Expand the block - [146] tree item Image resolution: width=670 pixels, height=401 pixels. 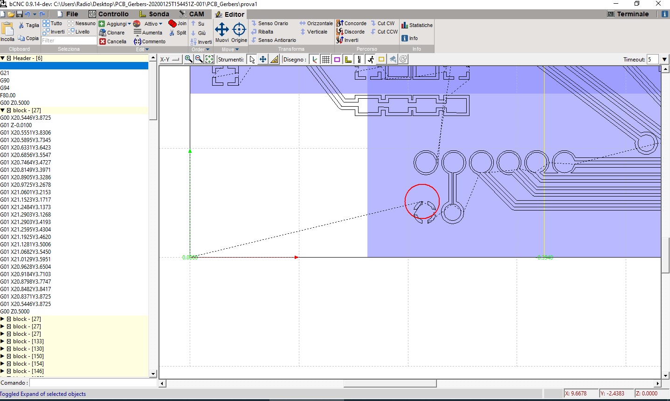click(3, 371)
